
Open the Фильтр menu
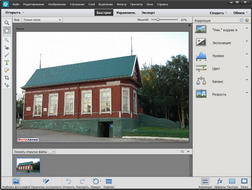click(121, 4)
